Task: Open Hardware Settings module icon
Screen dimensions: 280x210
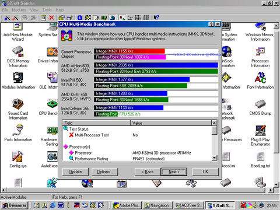Action: click(x=50, y=136)
